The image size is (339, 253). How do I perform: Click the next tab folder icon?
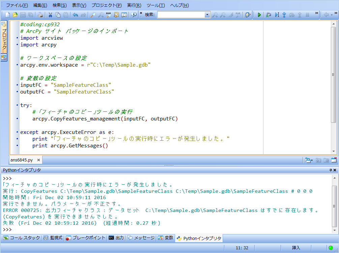[326, 160]
